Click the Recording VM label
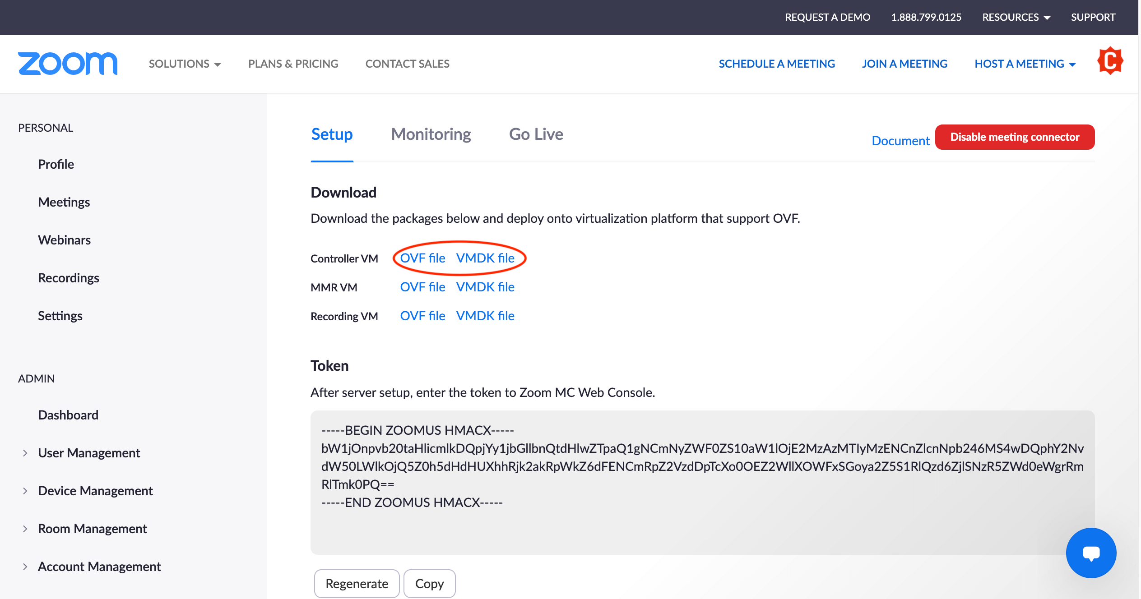The width and height of the screenshot is (1141, 599). pos(344,316)
